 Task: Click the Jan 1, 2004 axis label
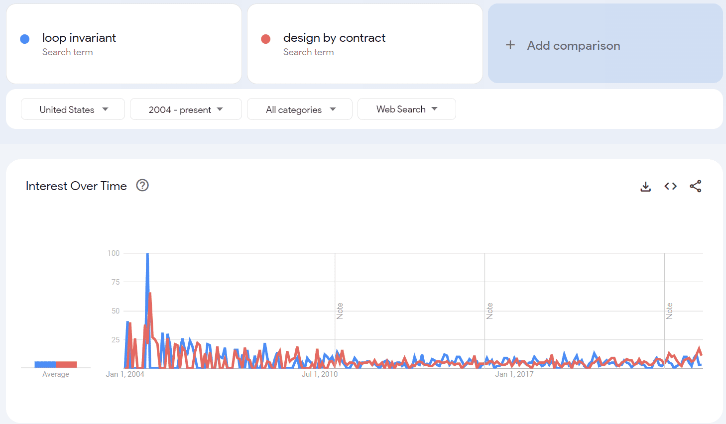point(125,374)
